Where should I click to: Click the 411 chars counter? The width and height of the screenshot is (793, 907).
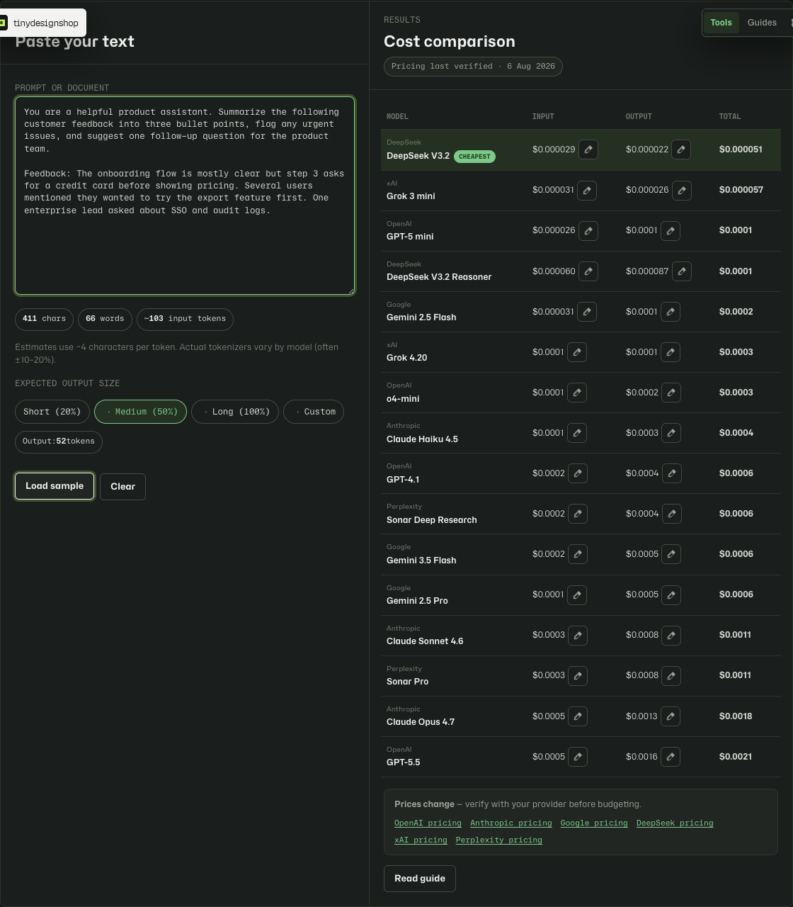(44, 319)
